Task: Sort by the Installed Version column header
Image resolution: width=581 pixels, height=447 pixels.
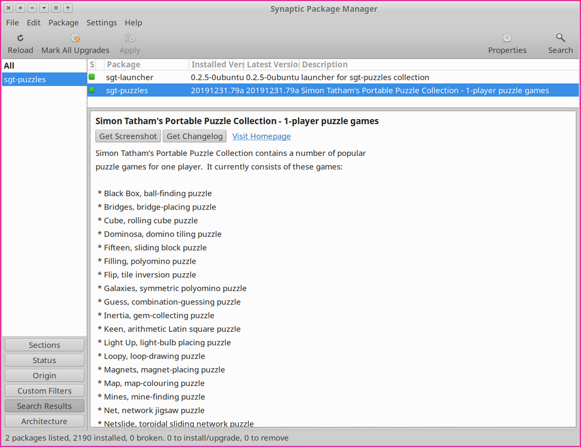Action: 216,64
